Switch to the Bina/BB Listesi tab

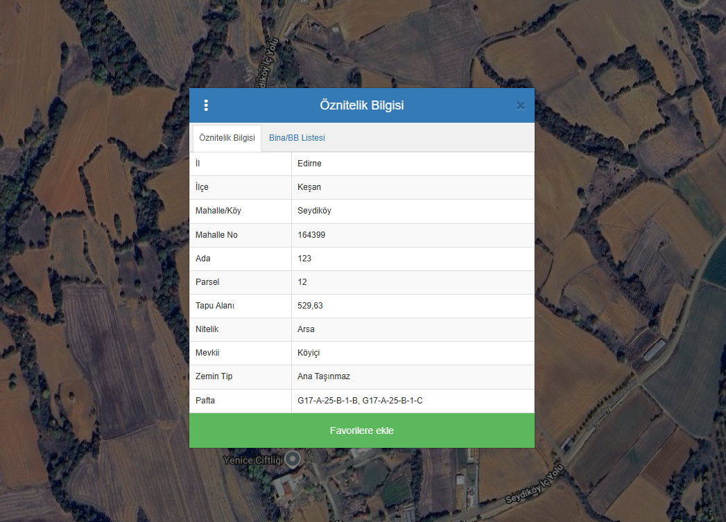point(297,138)
